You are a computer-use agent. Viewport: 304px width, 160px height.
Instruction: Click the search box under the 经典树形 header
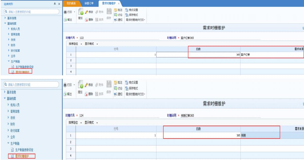[x=30, y=11]
